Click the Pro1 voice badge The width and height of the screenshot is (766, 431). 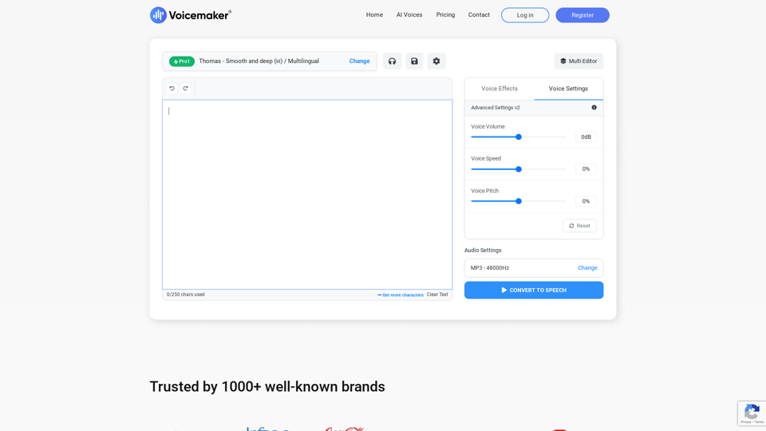point(182,61)
